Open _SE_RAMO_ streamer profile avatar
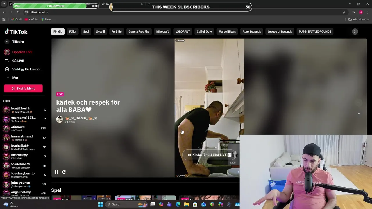This screenshot has height=209, width=372. pos(60,120)
